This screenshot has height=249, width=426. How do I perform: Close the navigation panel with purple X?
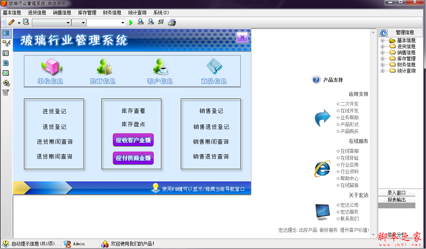pyautogui.click(x=242, y=38)
